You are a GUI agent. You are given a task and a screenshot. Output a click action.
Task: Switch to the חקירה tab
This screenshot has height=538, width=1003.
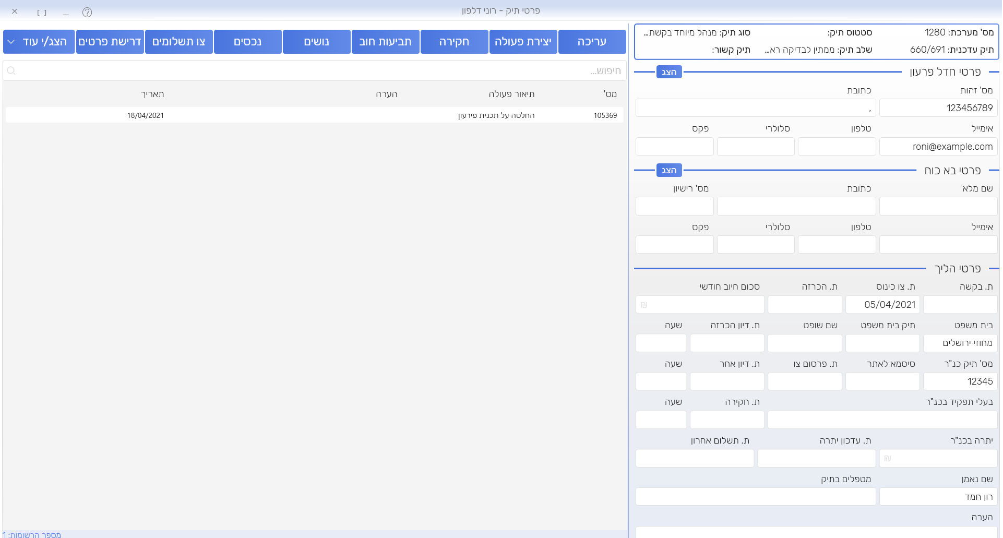(455, 42)
